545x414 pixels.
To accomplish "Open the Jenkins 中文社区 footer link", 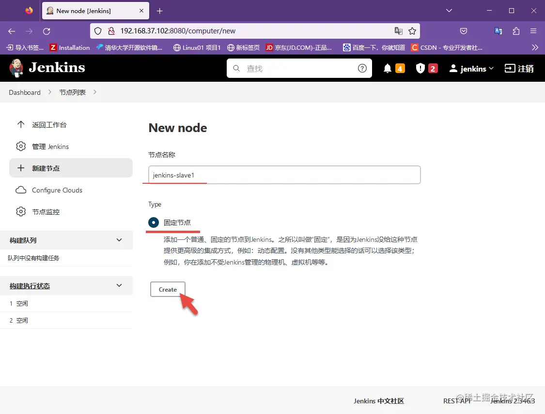I will pos(378,401).
